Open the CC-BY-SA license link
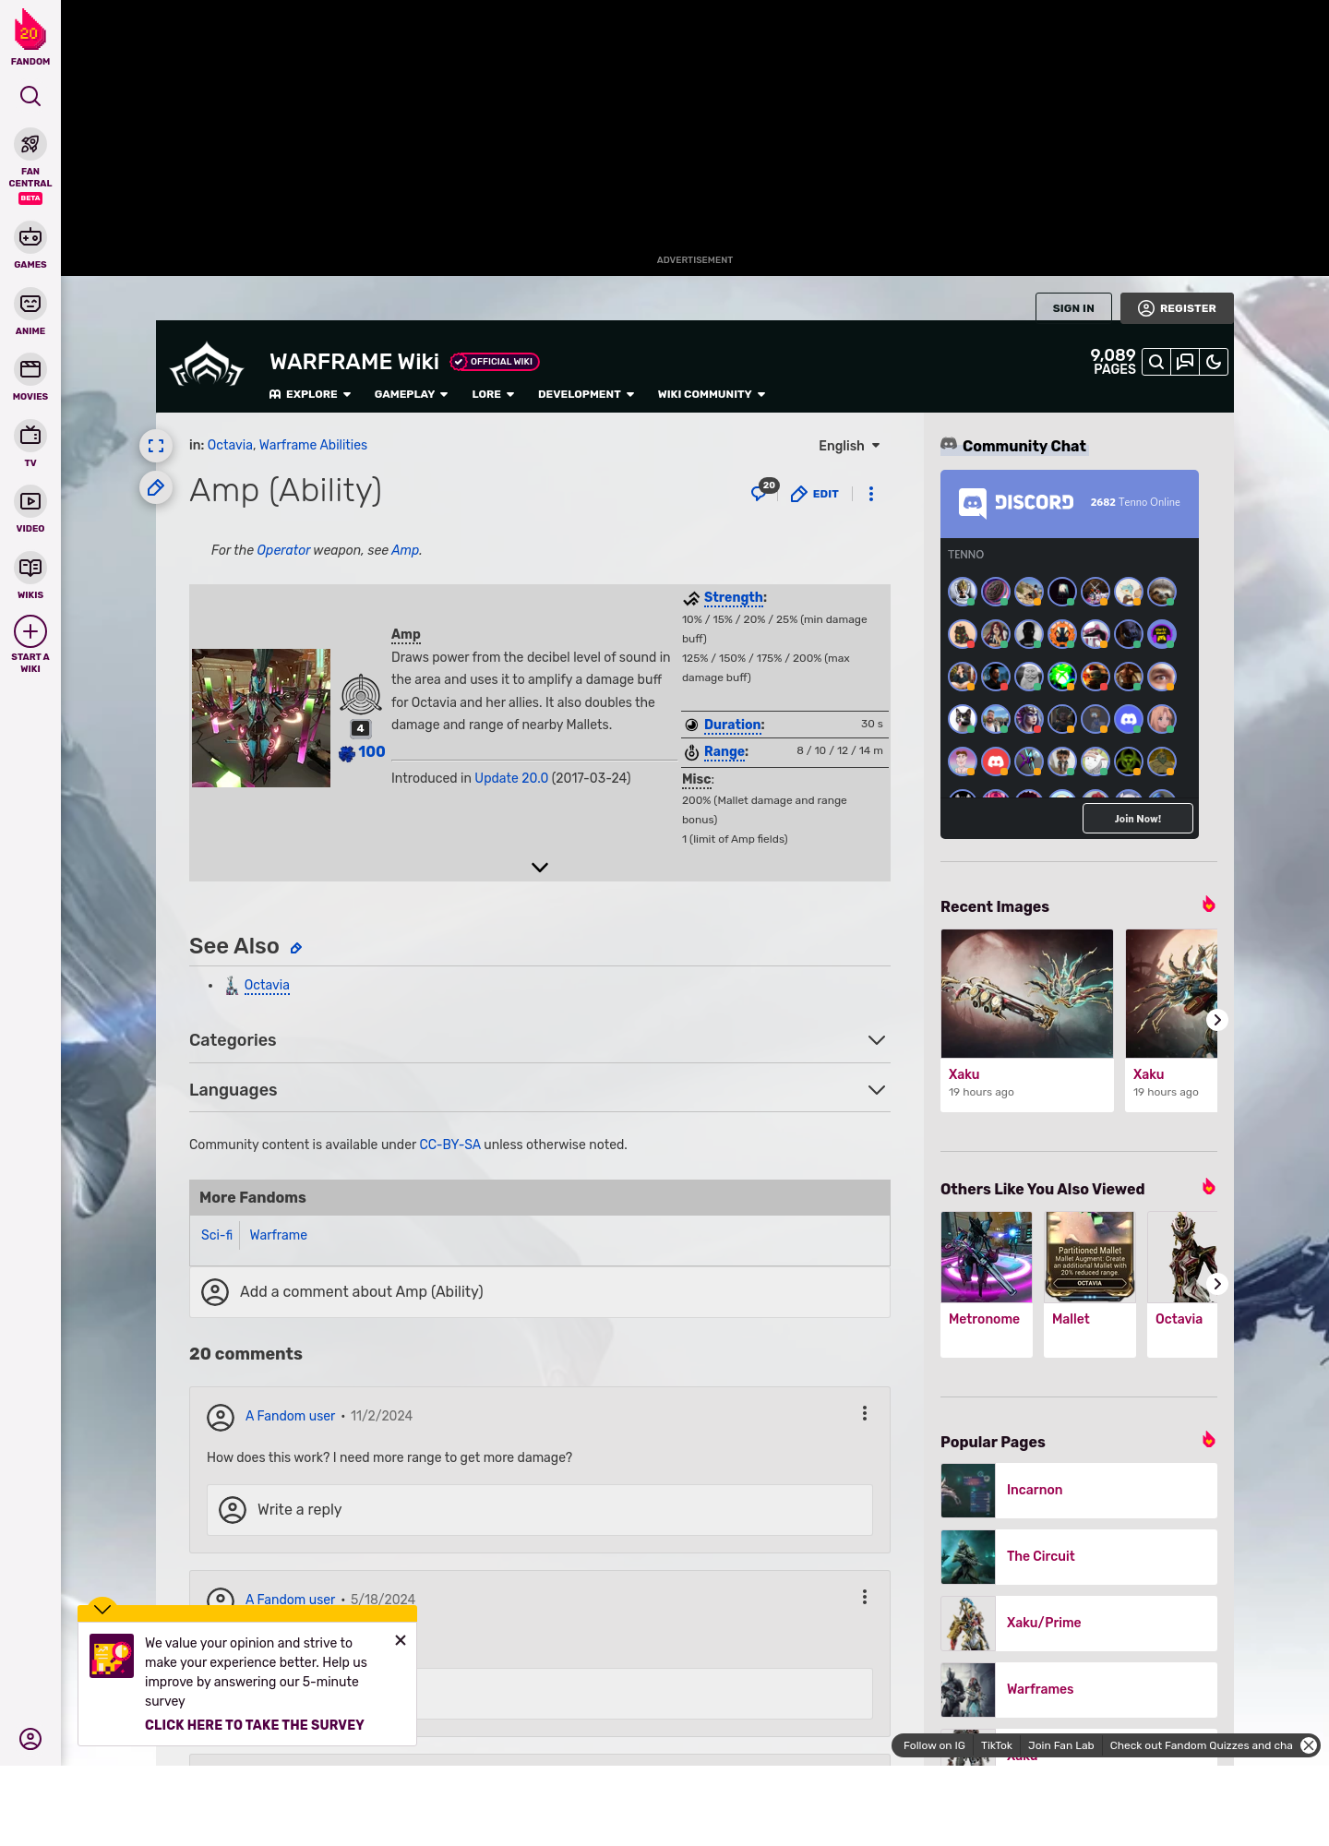The width and height of the screenshot is (1329, 1846). 449,1145
